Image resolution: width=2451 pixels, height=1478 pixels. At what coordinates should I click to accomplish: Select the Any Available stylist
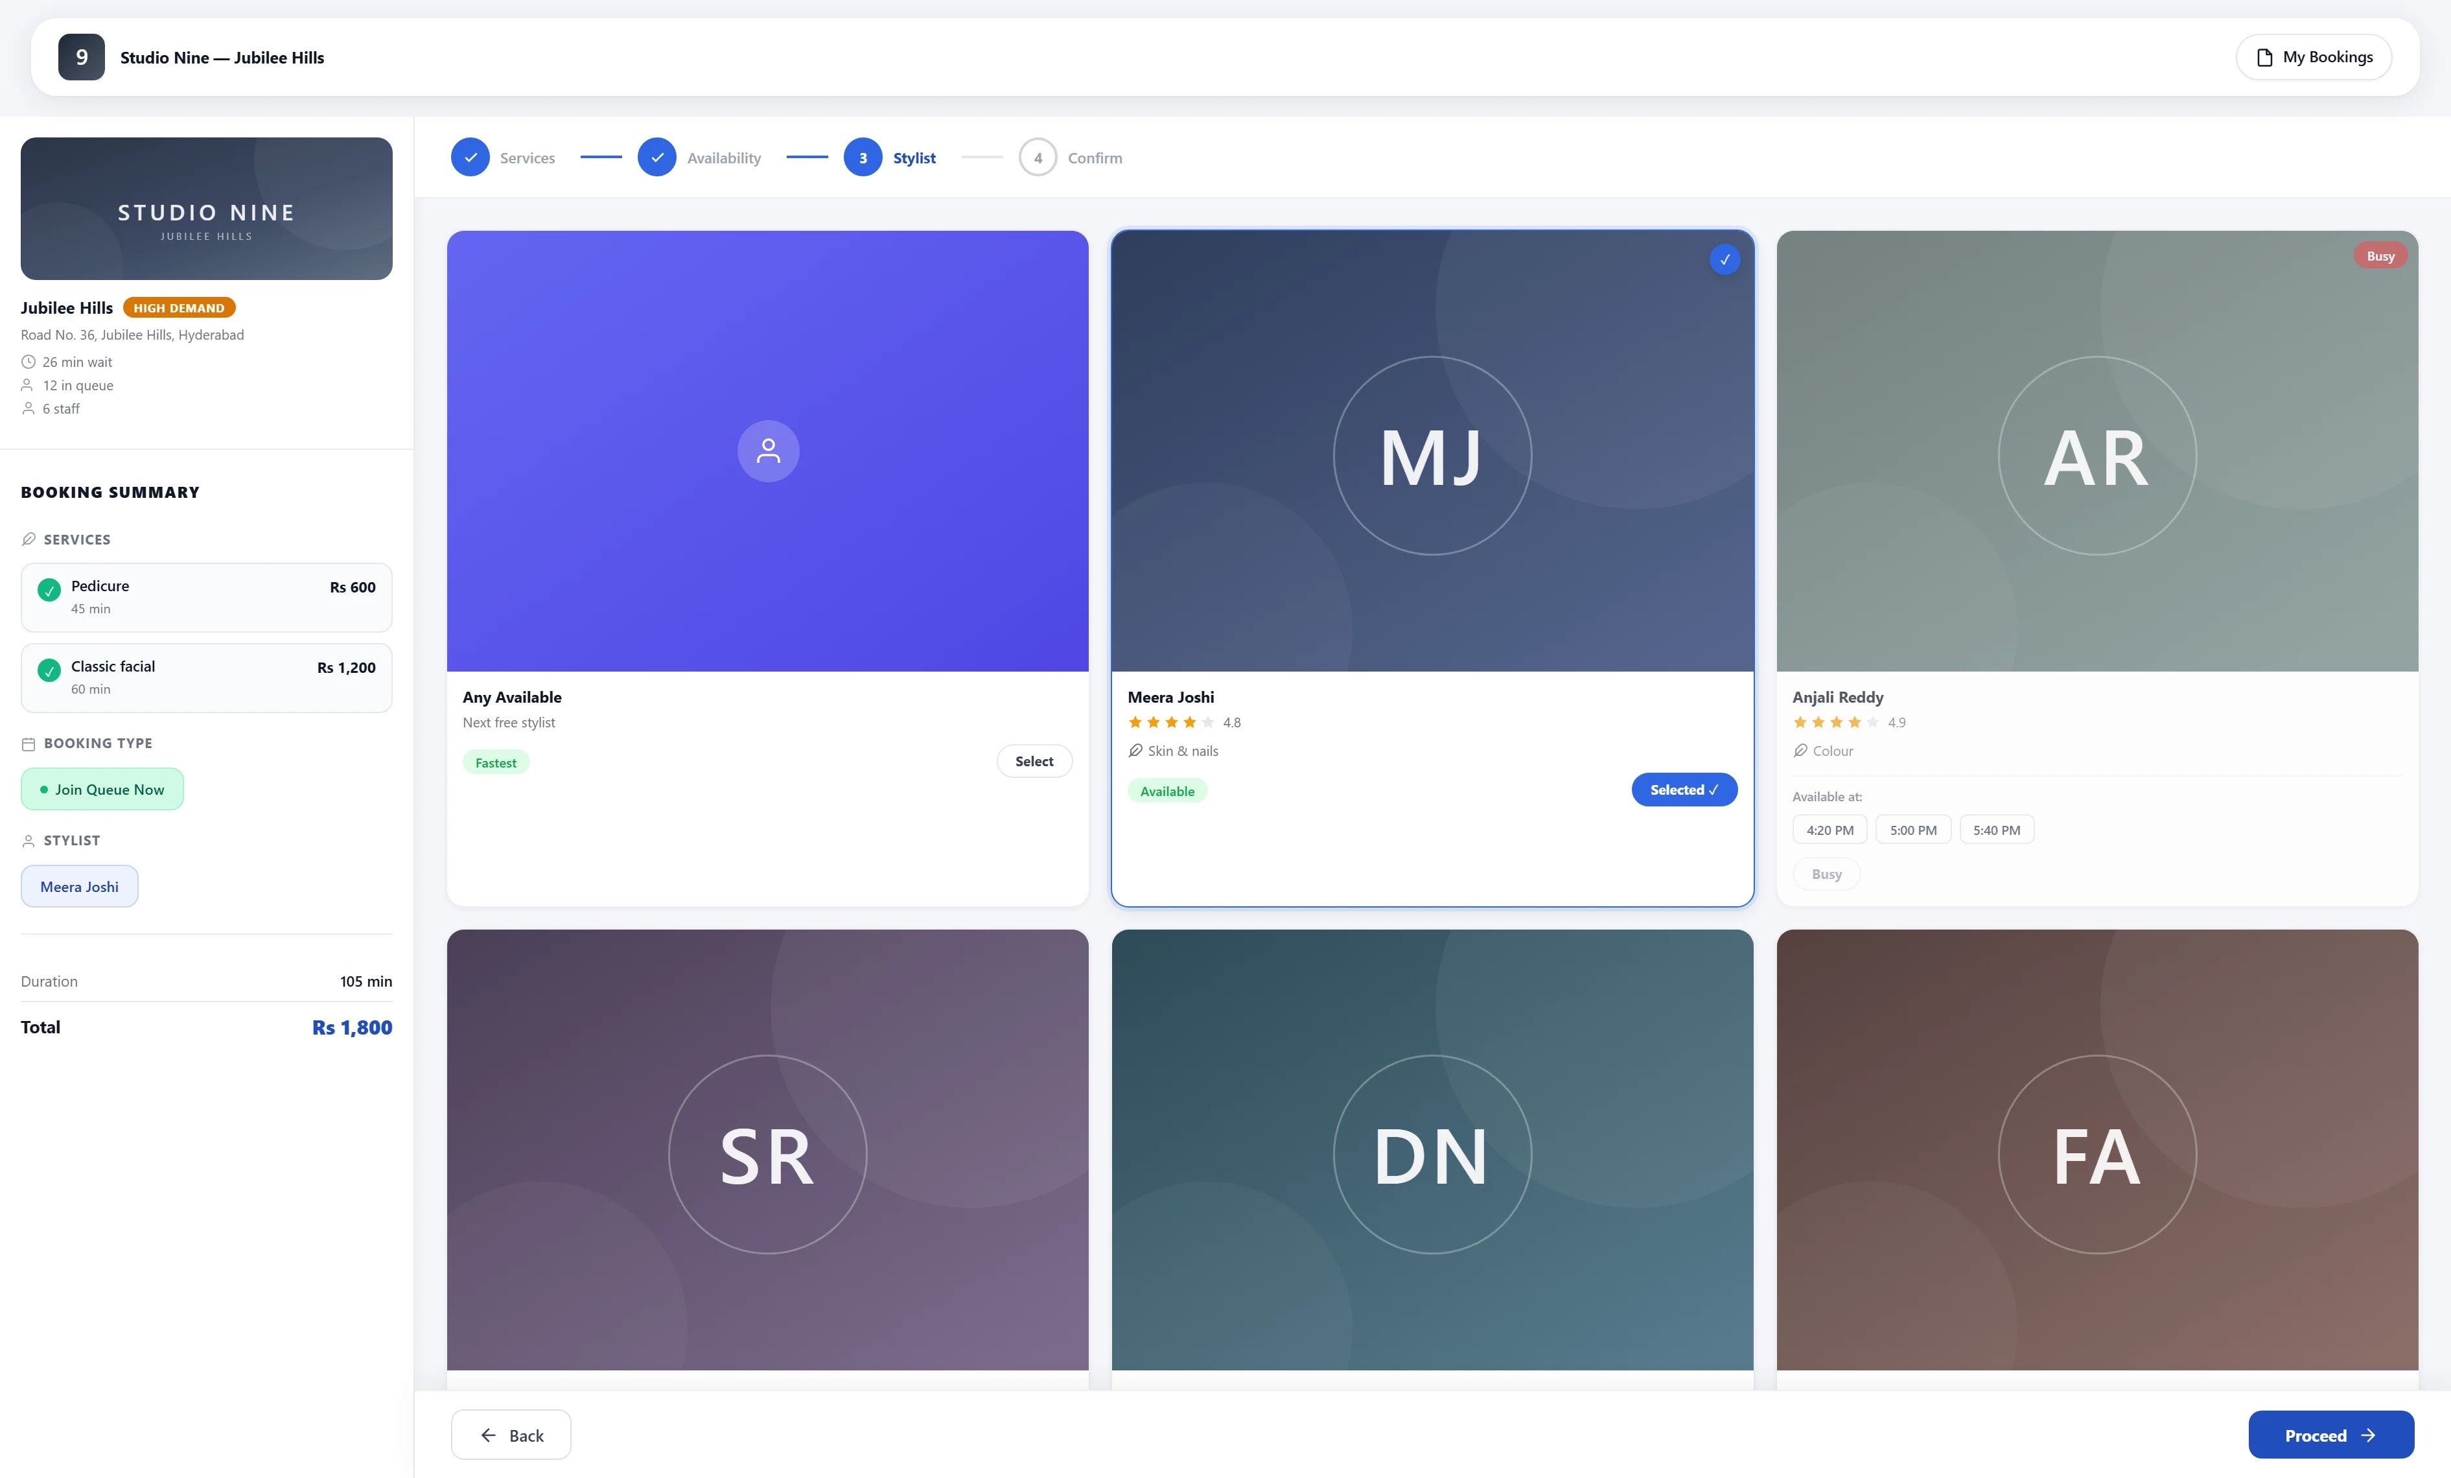point(1034,762)
